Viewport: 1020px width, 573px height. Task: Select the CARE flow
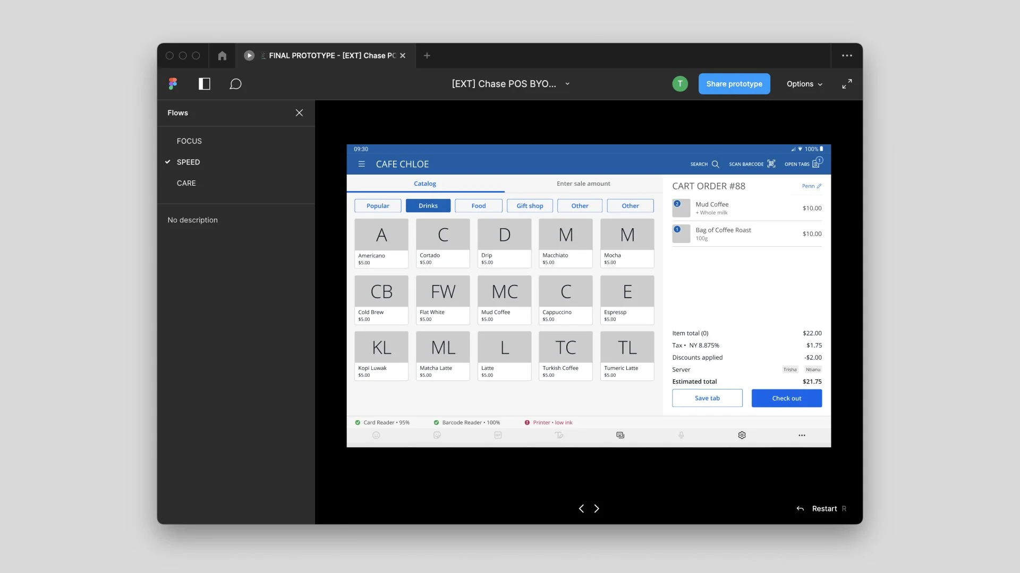[186, 183]
